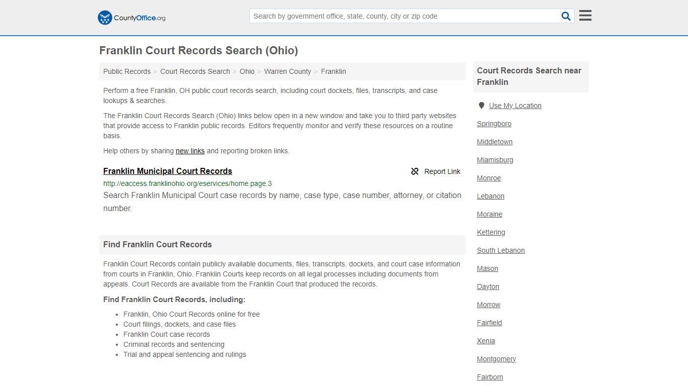Open Fairborn court records
The height and width of the screenshot is (386, 688).
490,377
